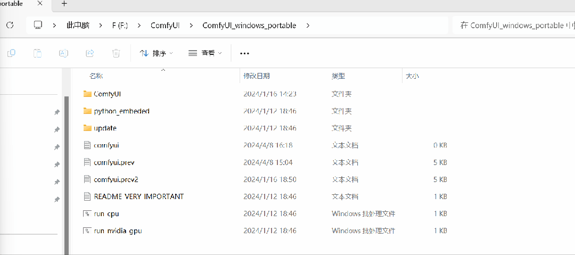Sort by the 修改日期 column header
Image resolution: width=575 pixels, height=255 pixels.
[257, 76]
